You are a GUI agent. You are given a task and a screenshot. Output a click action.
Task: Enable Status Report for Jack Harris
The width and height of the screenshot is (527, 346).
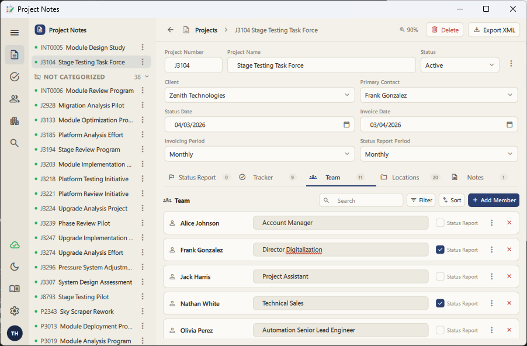pyautogui.click(x=440, y=276)
